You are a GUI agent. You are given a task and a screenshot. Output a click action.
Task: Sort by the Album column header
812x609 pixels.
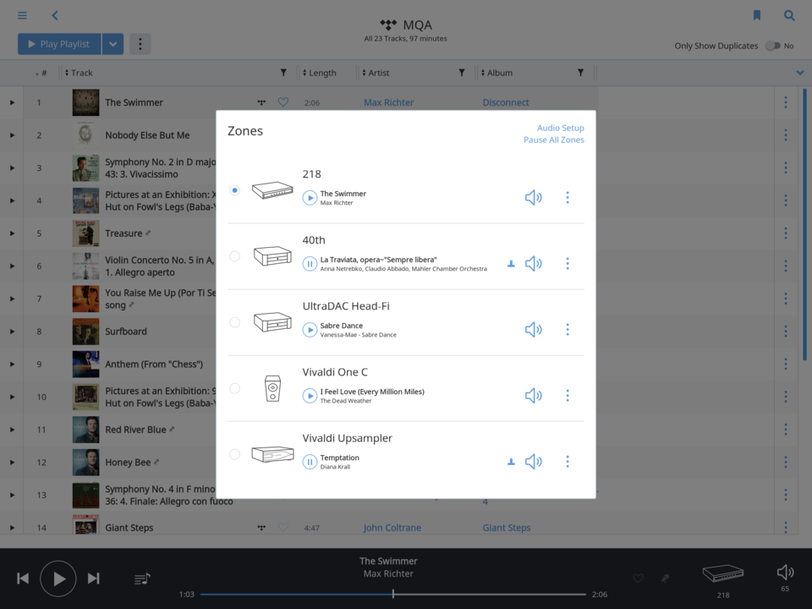497,73
